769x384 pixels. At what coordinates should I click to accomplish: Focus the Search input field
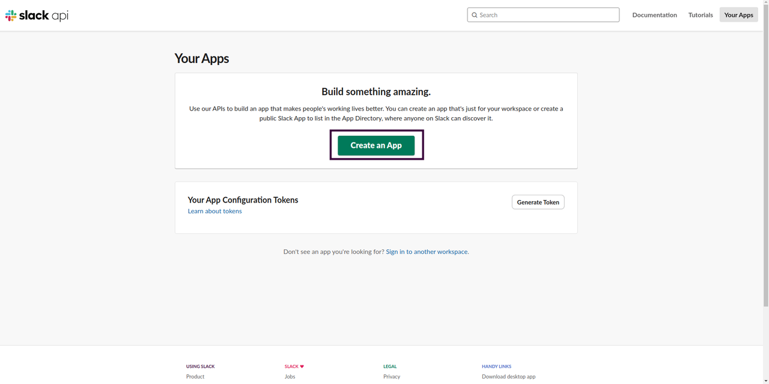[547, 15]
